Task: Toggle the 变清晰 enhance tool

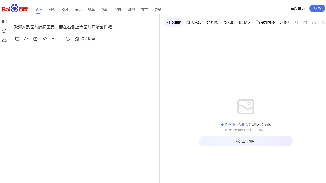Action: (x=173, y=22)
